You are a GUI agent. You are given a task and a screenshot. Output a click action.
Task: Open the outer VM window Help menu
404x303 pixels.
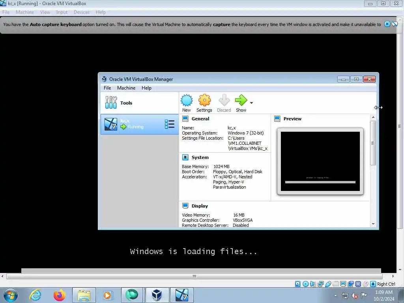click(101, 12)
